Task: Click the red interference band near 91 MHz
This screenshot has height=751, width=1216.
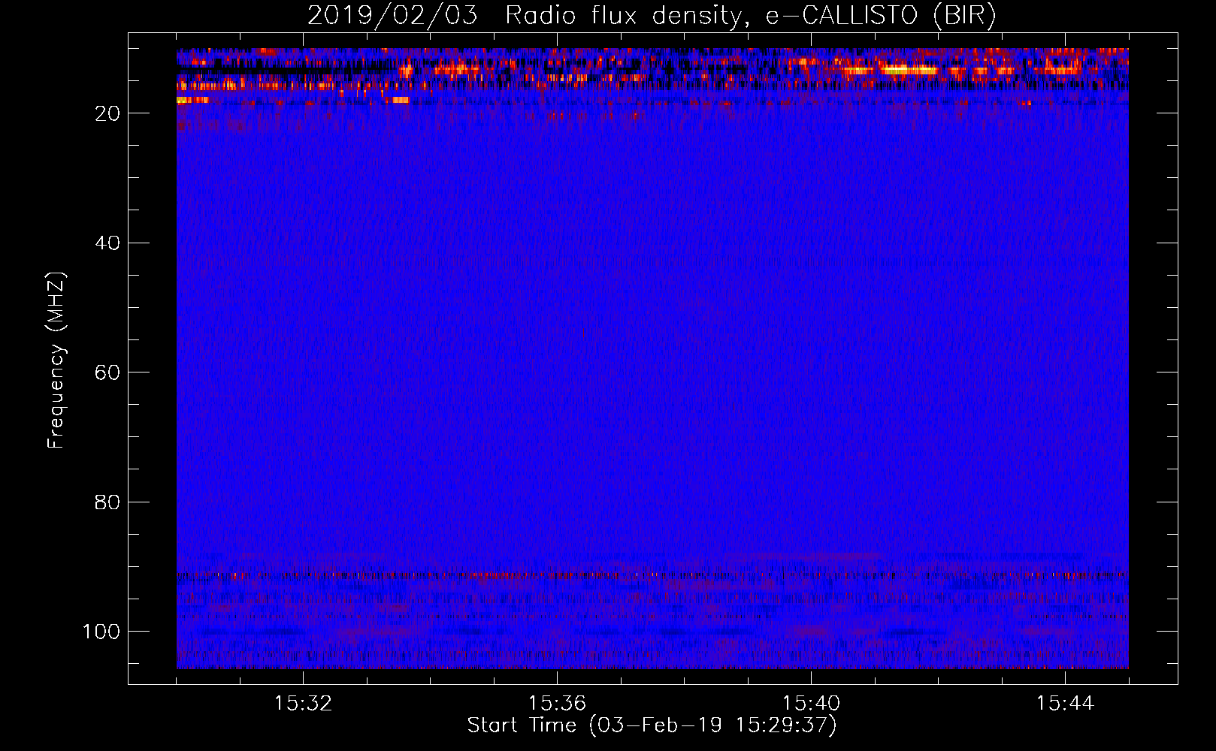Action: click(x=652, y=576)
